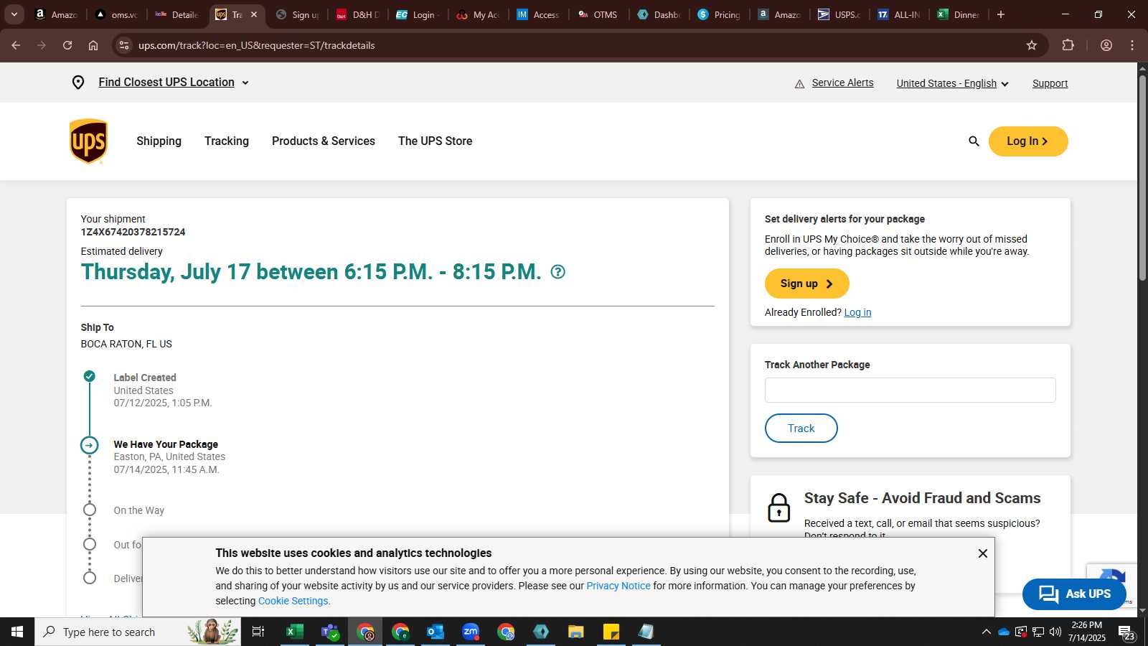Open the notifications action center icon
This screenshot has height=646, width=1148.
click(1126, 632)
